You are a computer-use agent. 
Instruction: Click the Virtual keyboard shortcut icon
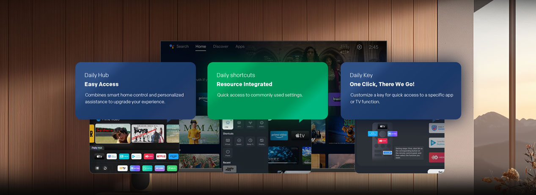[x=228, y=142]
